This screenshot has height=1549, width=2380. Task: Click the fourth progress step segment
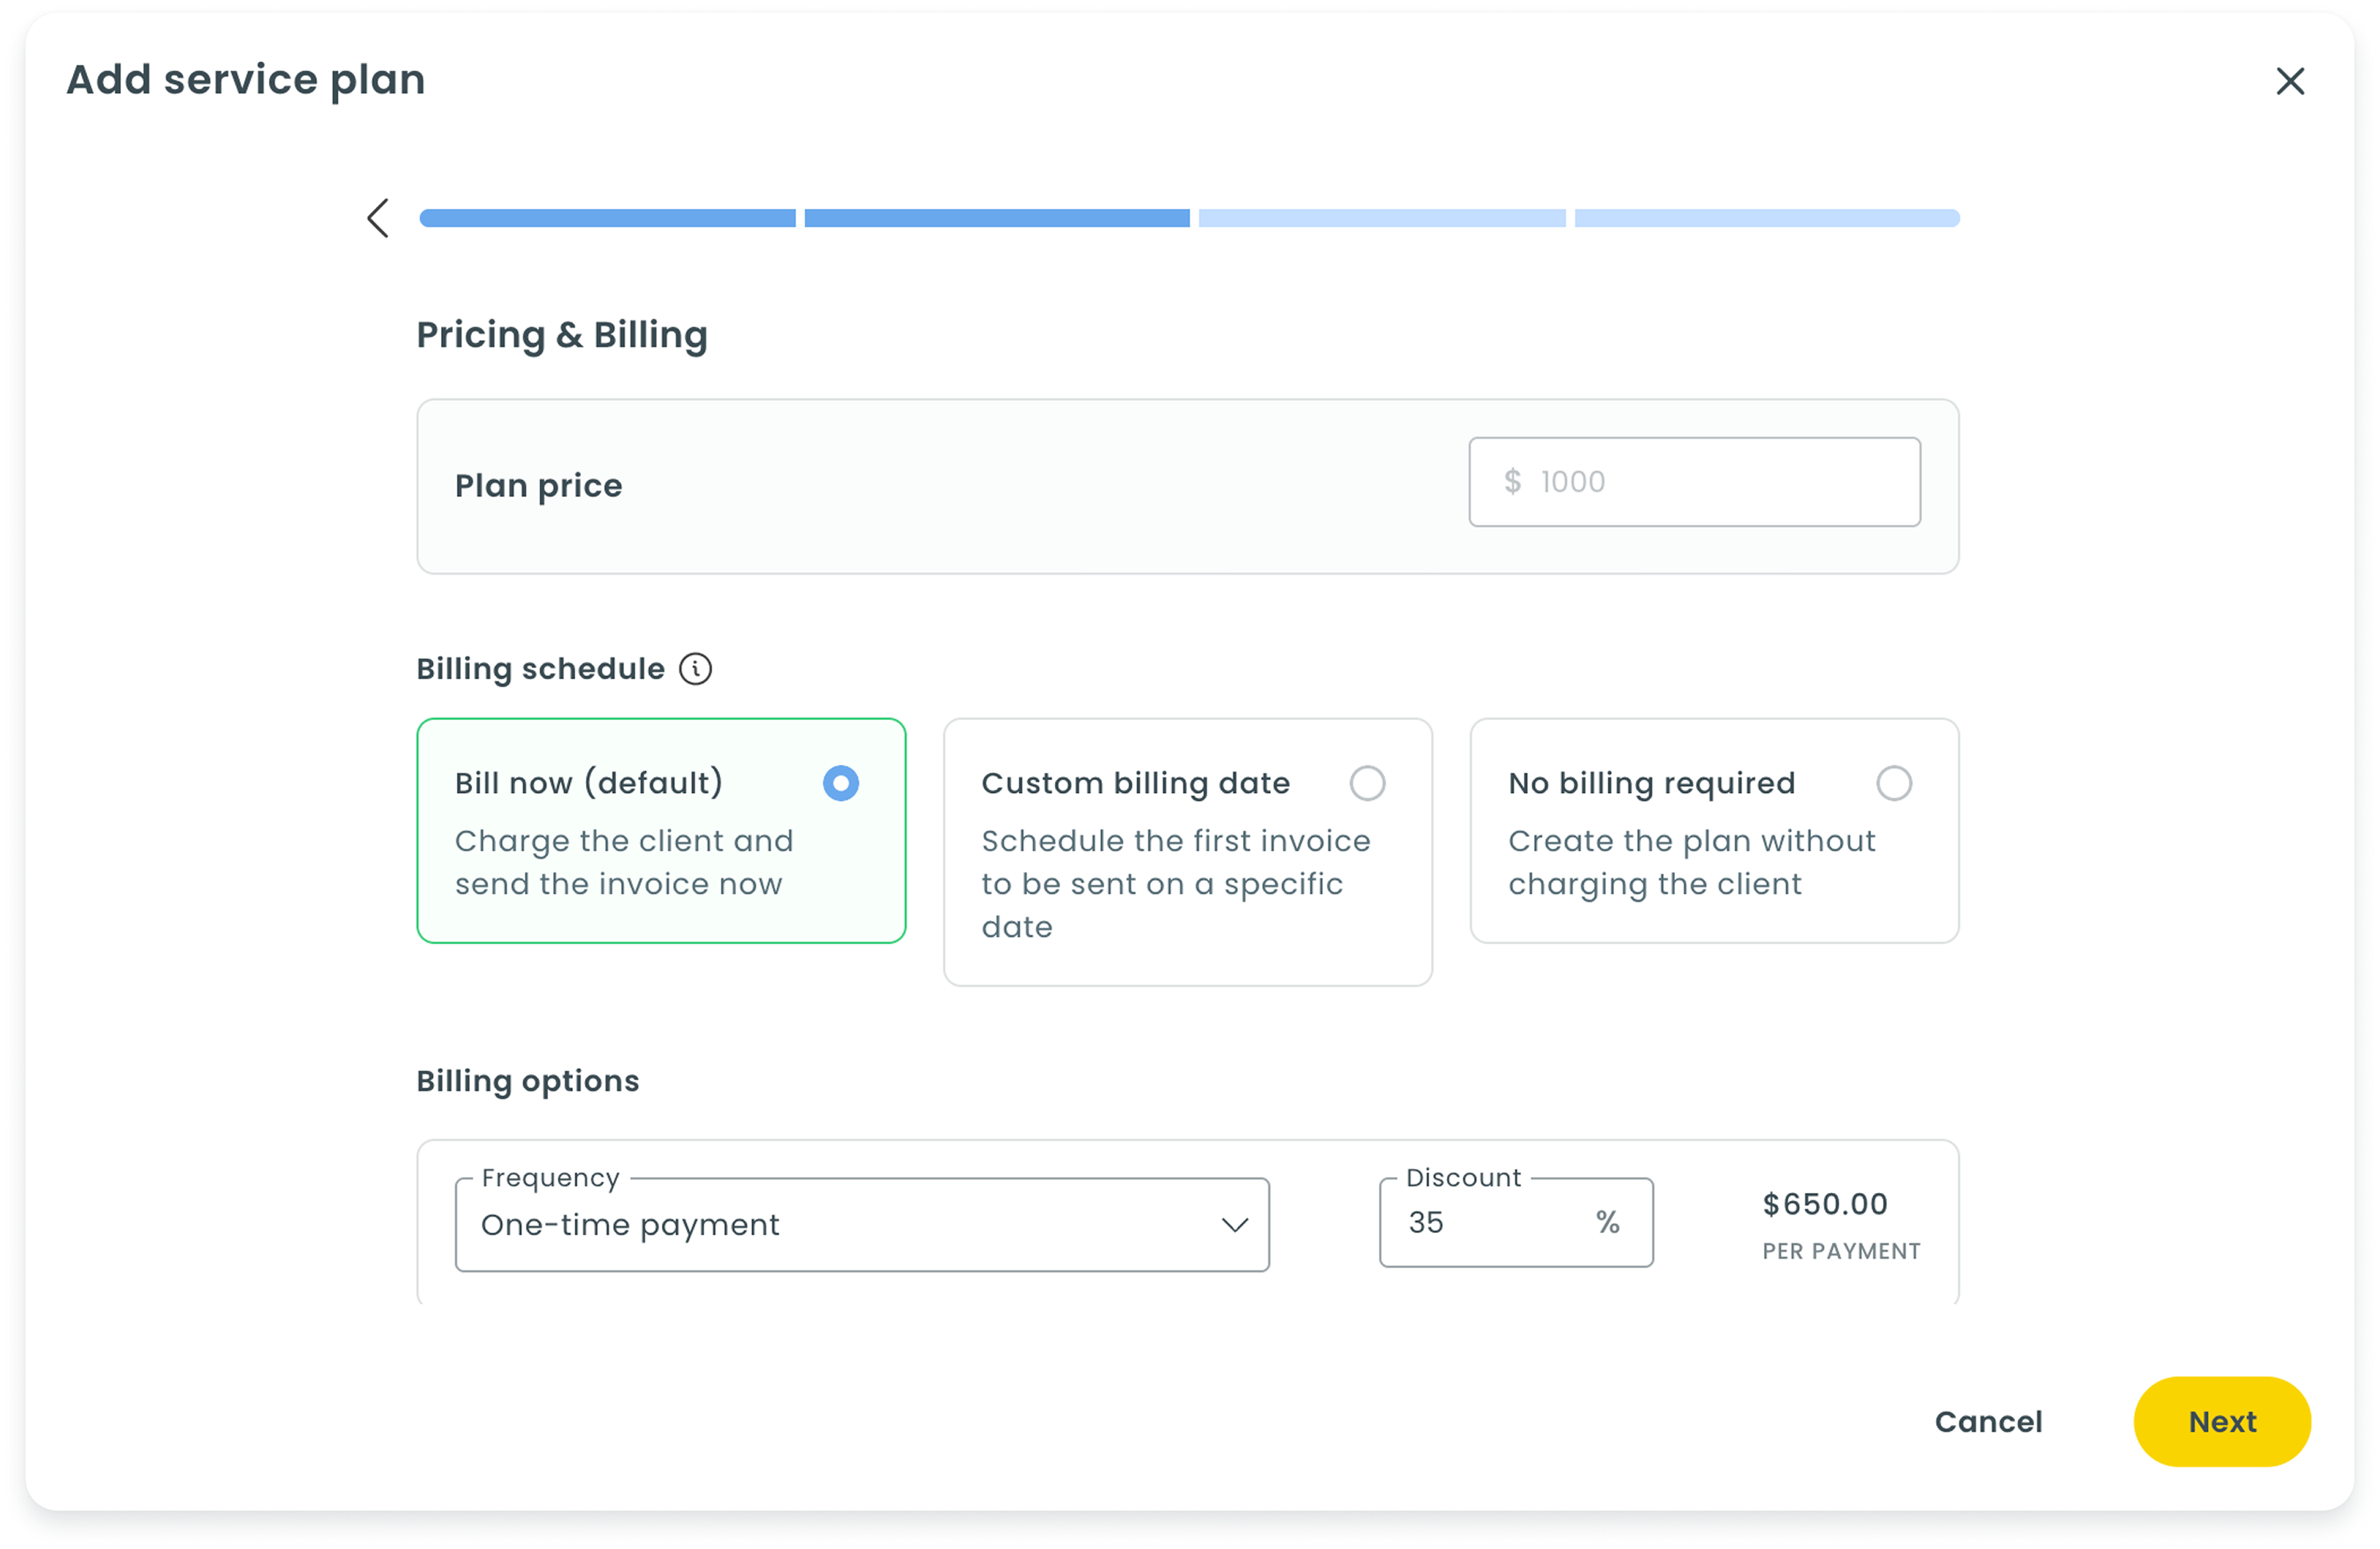(1767, 218)
